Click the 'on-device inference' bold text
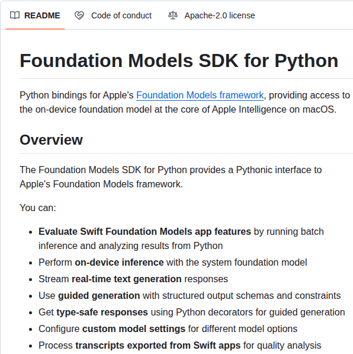 click(119, 263)
